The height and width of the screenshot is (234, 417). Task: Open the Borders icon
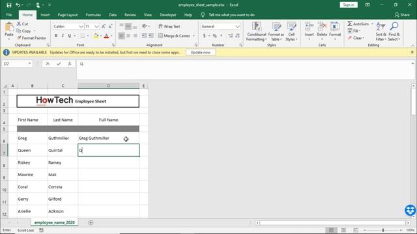pyautogui.click(x=83, y=36)
